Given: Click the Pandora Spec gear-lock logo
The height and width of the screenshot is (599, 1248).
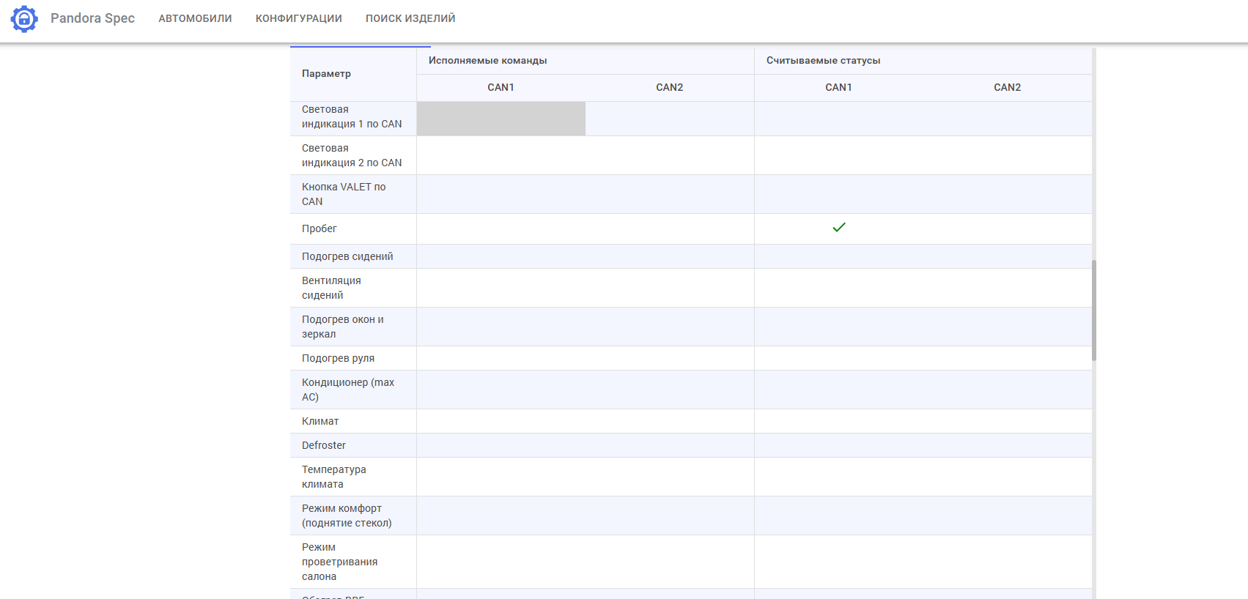Looking at the screenshot, I should pos(24,19).
